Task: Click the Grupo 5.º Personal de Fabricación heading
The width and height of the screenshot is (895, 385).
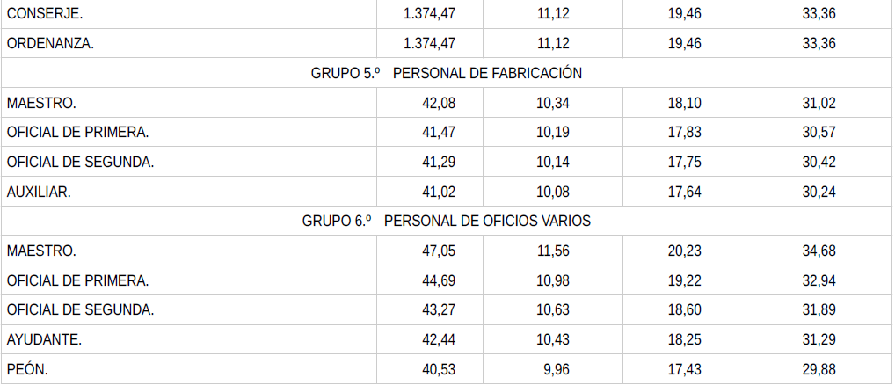Action: point(446,74)
